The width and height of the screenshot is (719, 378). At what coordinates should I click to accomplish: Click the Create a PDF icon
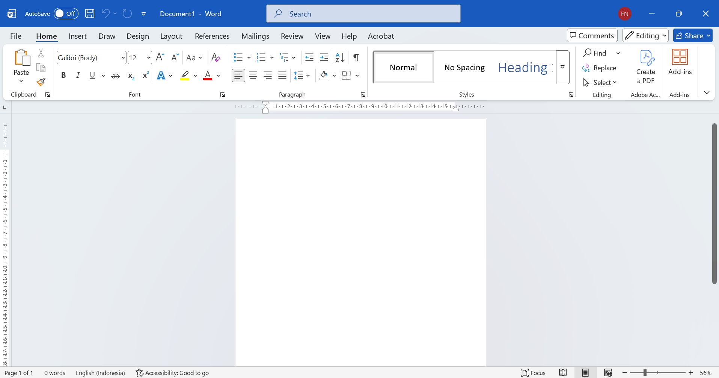(x=646, y=67)
